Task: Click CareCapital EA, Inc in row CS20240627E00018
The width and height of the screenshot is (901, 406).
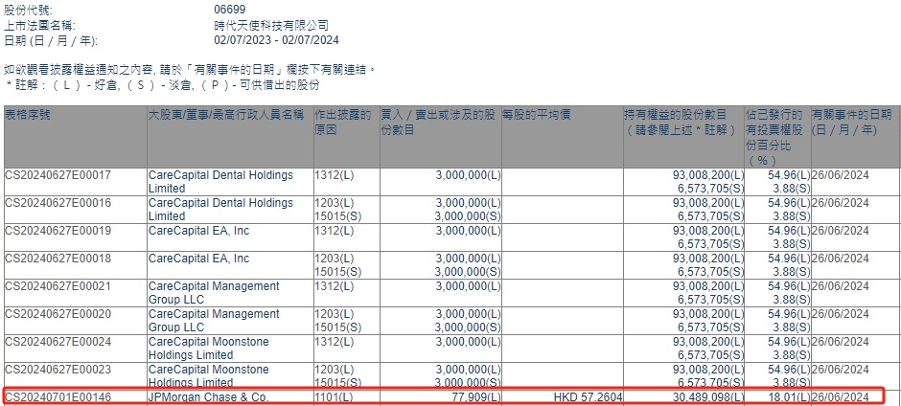Action: point(198,259)
